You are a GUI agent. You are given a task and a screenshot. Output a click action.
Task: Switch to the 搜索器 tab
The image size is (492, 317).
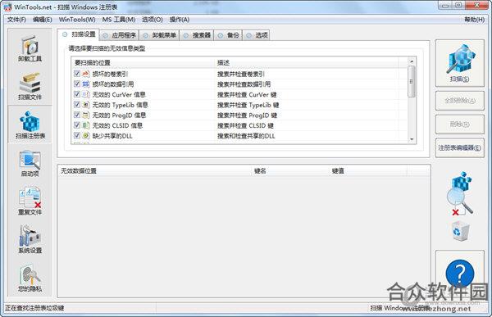[197, 35]
